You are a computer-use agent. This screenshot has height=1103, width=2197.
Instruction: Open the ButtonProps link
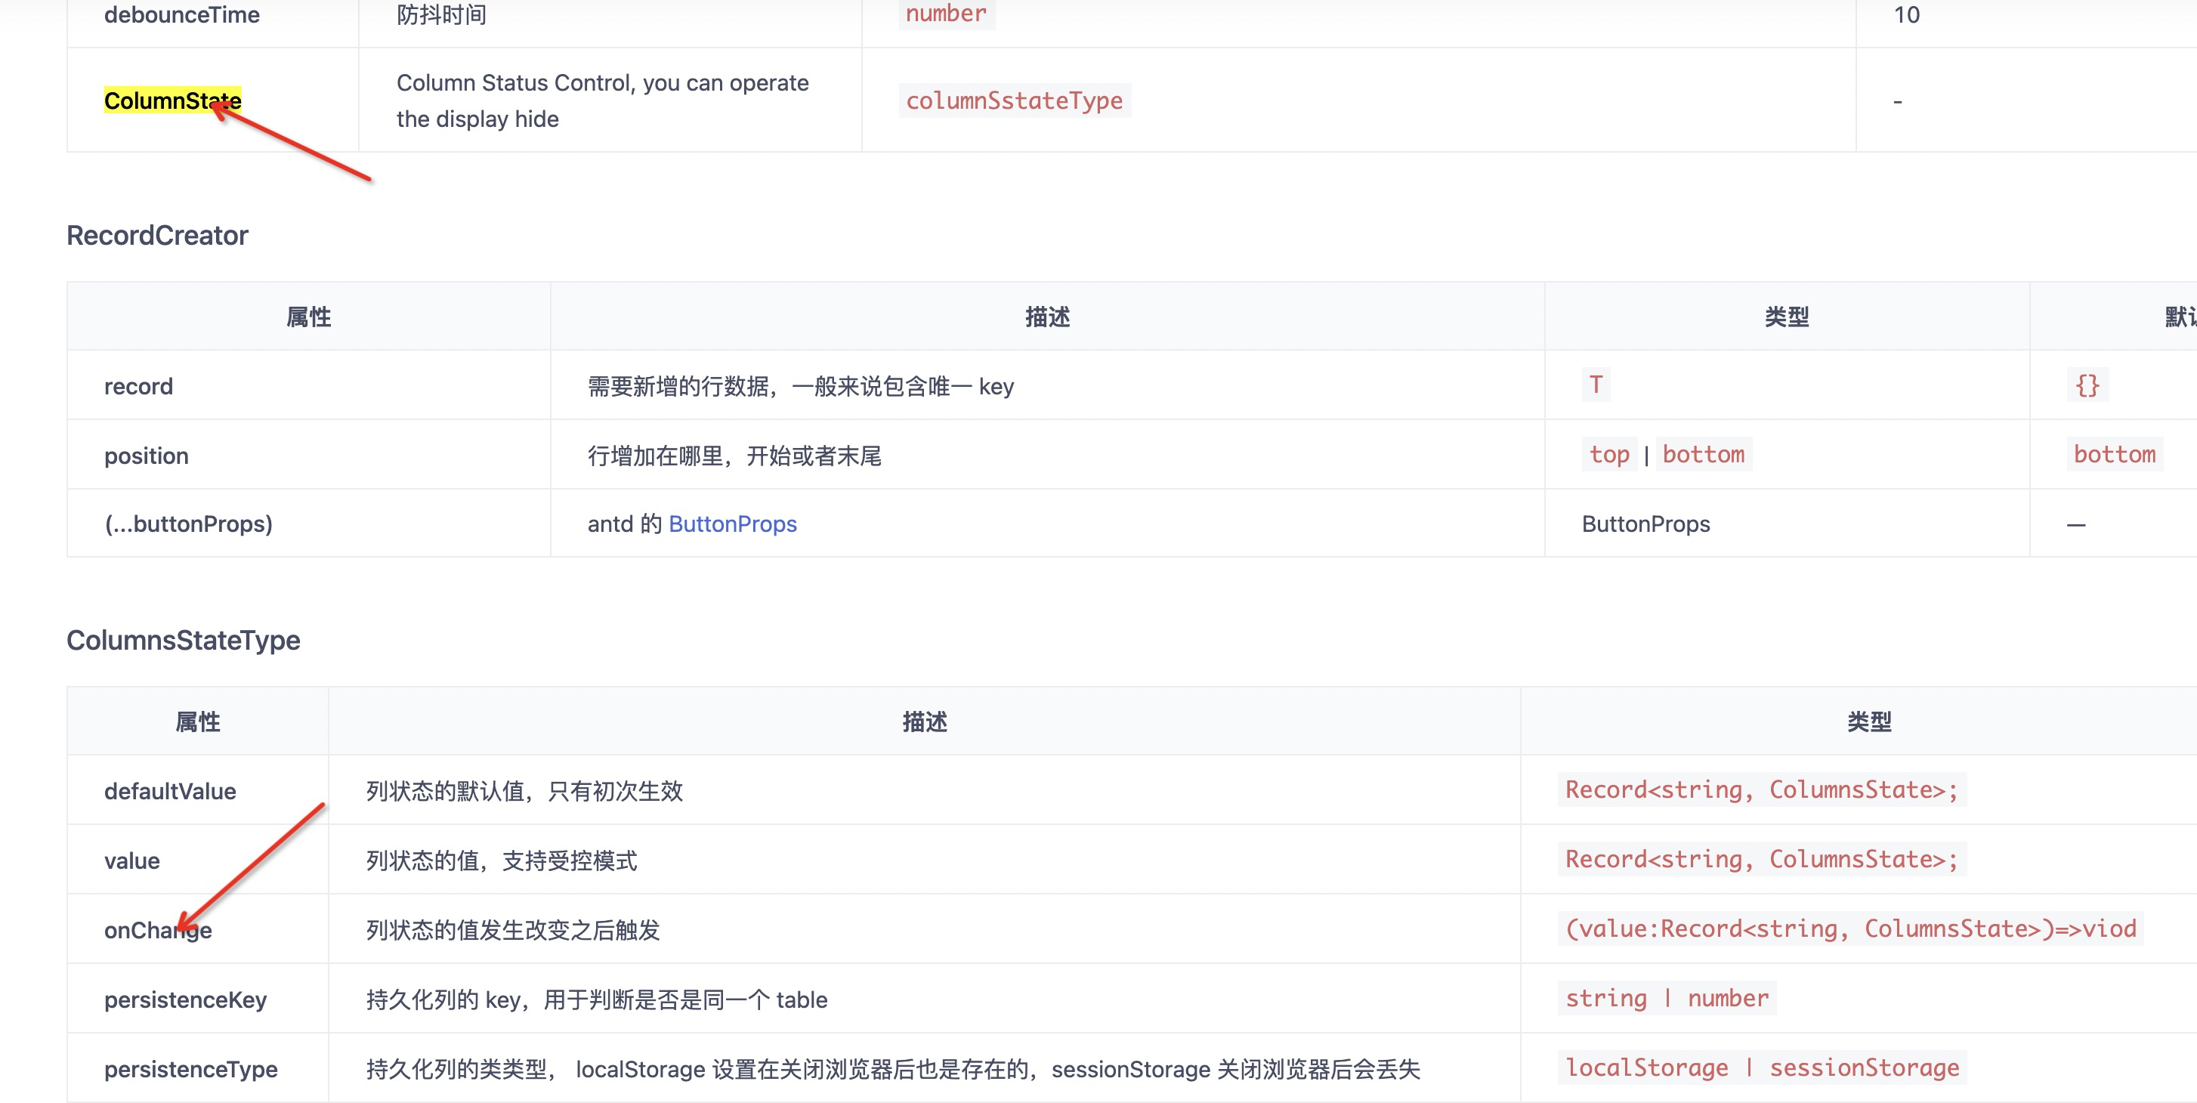[x=733, y=524]
